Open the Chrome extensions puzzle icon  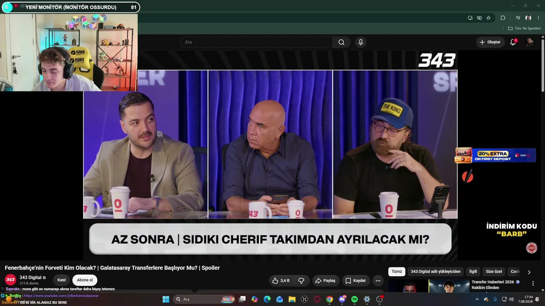click(503, 18)
